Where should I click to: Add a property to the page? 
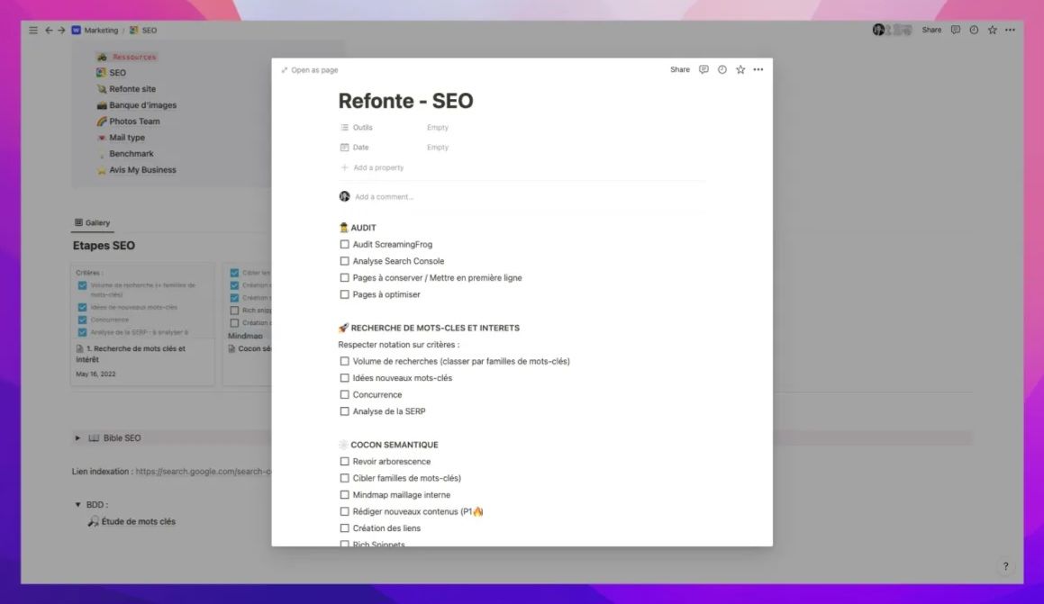(x=372, y=167)
